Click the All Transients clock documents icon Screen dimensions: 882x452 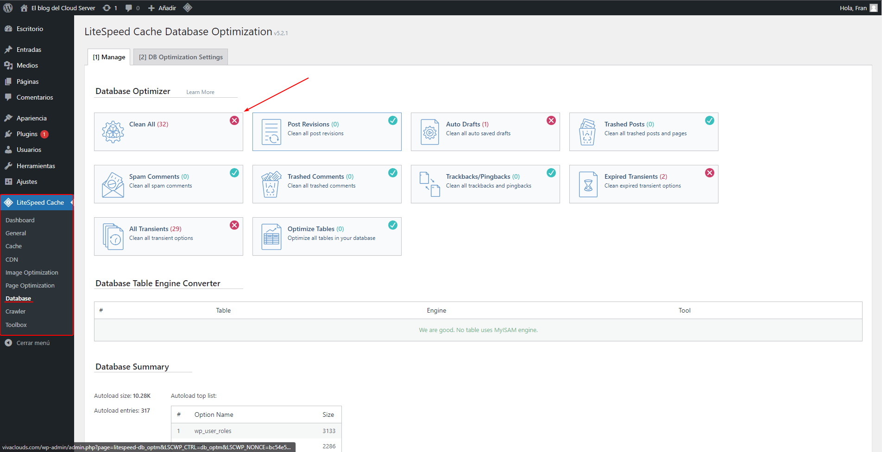(113, 237)
